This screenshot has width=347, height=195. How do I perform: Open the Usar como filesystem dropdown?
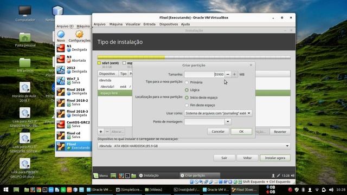pos(218,113)
